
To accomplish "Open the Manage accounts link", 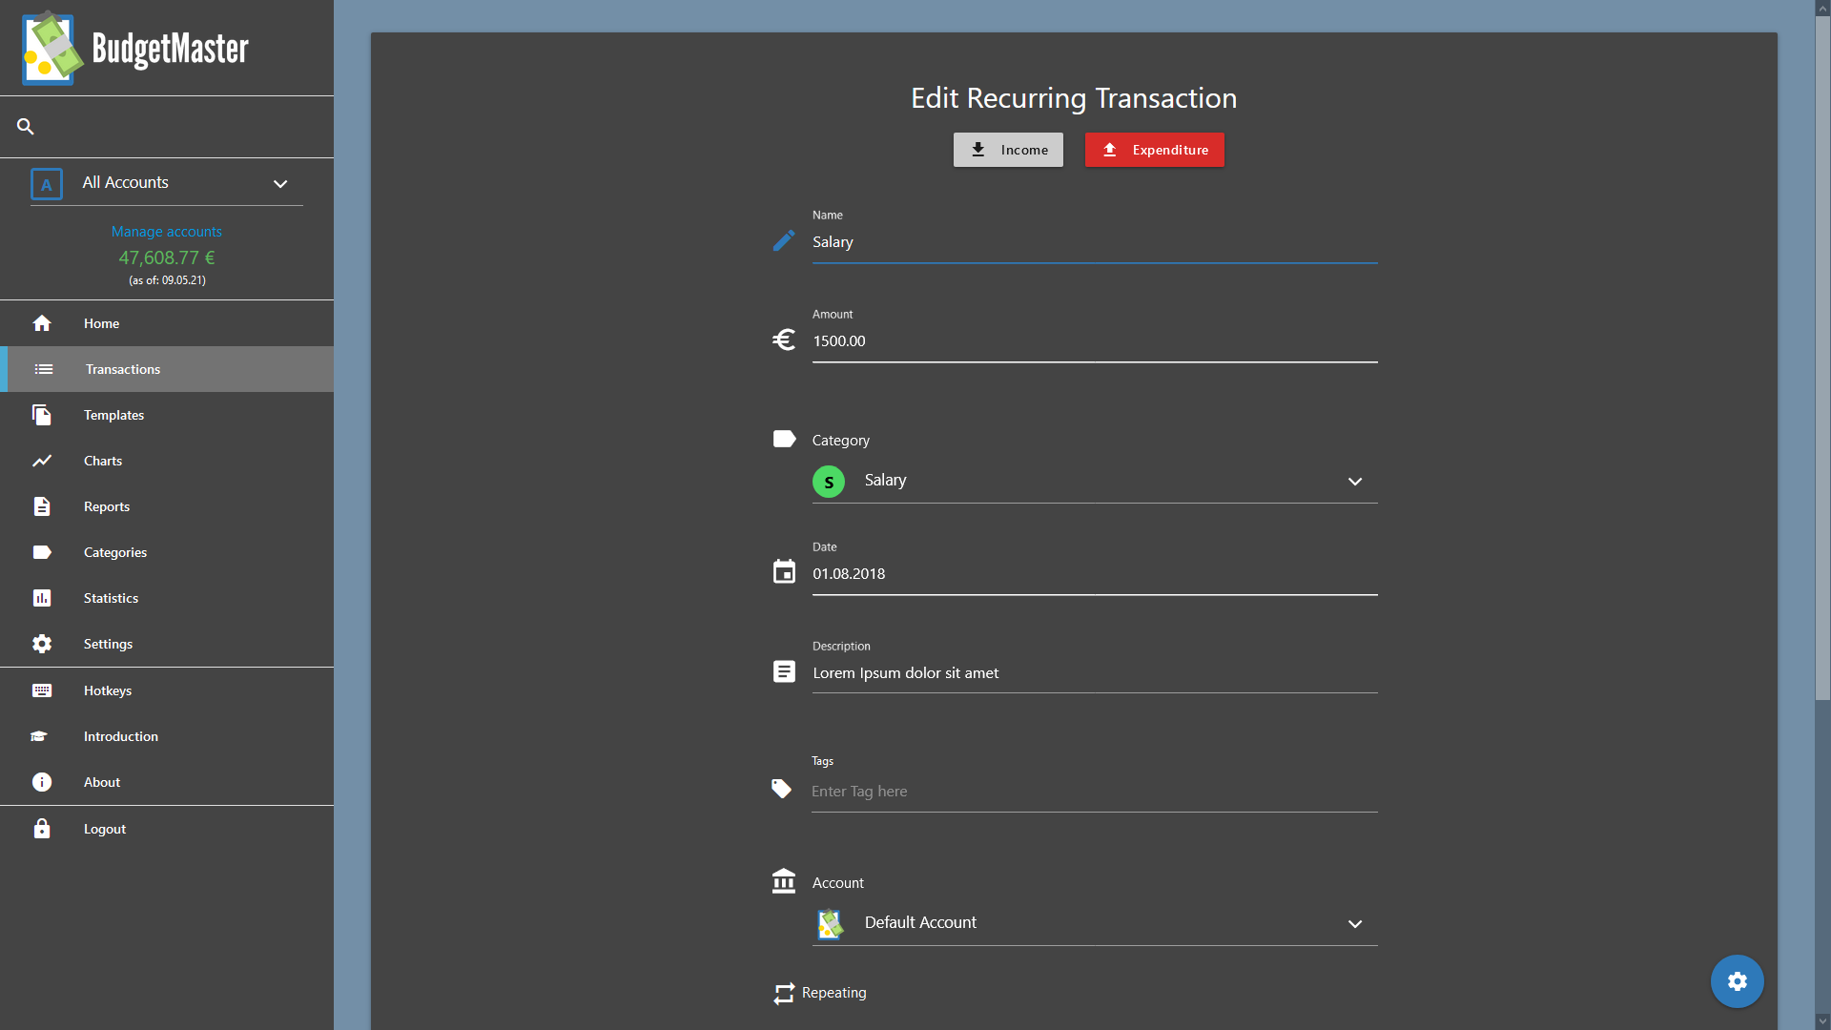I will (167, 232).
